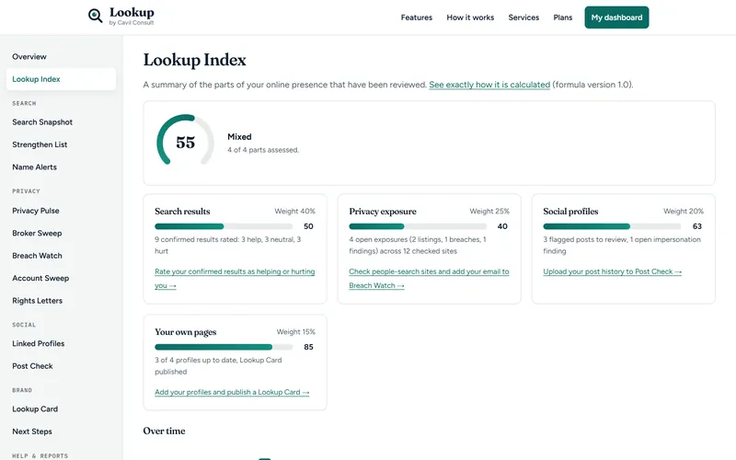Click the 'Over time' section heading
Viewport: 736px width, 460px height.
click(164, 431)
